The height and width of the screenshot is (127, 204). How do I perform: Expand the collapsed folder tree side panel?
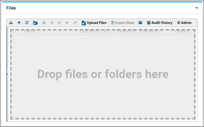[7, 74]
